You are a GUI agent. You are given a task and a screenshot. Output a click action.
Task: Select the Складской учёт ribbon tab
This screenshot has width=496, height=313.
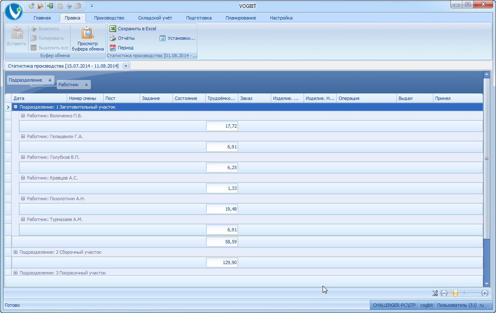(155, 18)
